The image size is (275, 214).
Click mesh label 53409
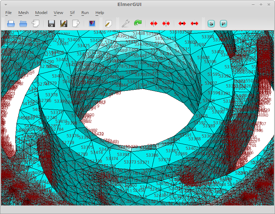point(218,52)
